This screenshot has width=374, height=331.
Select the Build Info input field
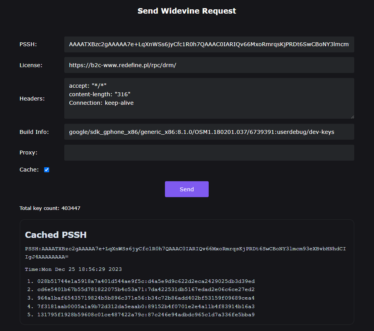click(209, 132)
